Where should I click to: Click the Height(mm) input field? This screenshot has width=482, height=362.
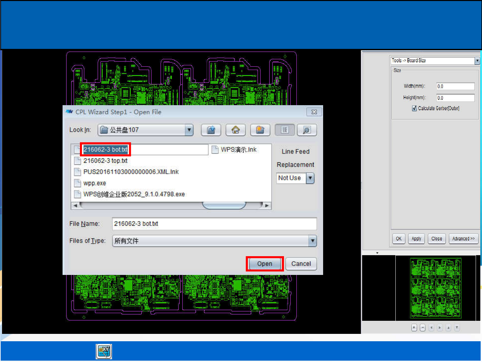(455, 98)
